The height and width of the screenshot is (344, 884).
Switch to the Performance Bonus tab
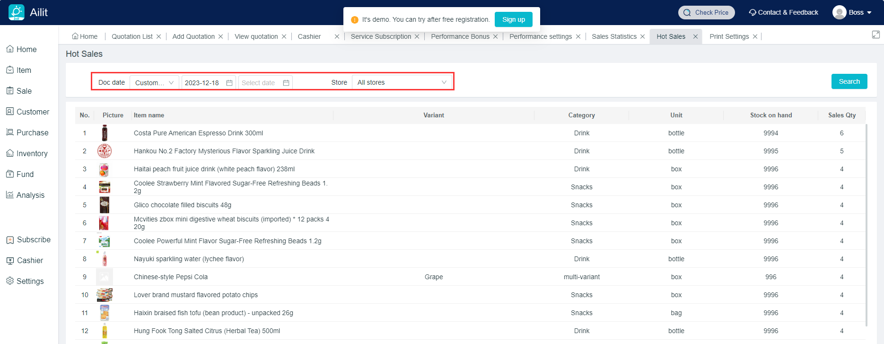click(460, 36)
